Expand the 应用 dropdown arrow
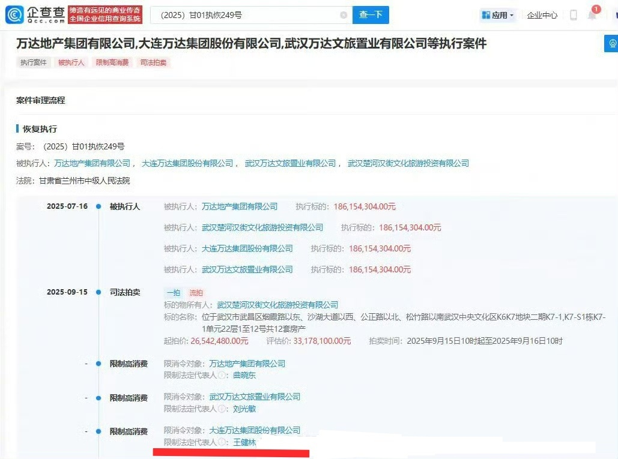Viewport: 618px width, 459px height. 512,15
